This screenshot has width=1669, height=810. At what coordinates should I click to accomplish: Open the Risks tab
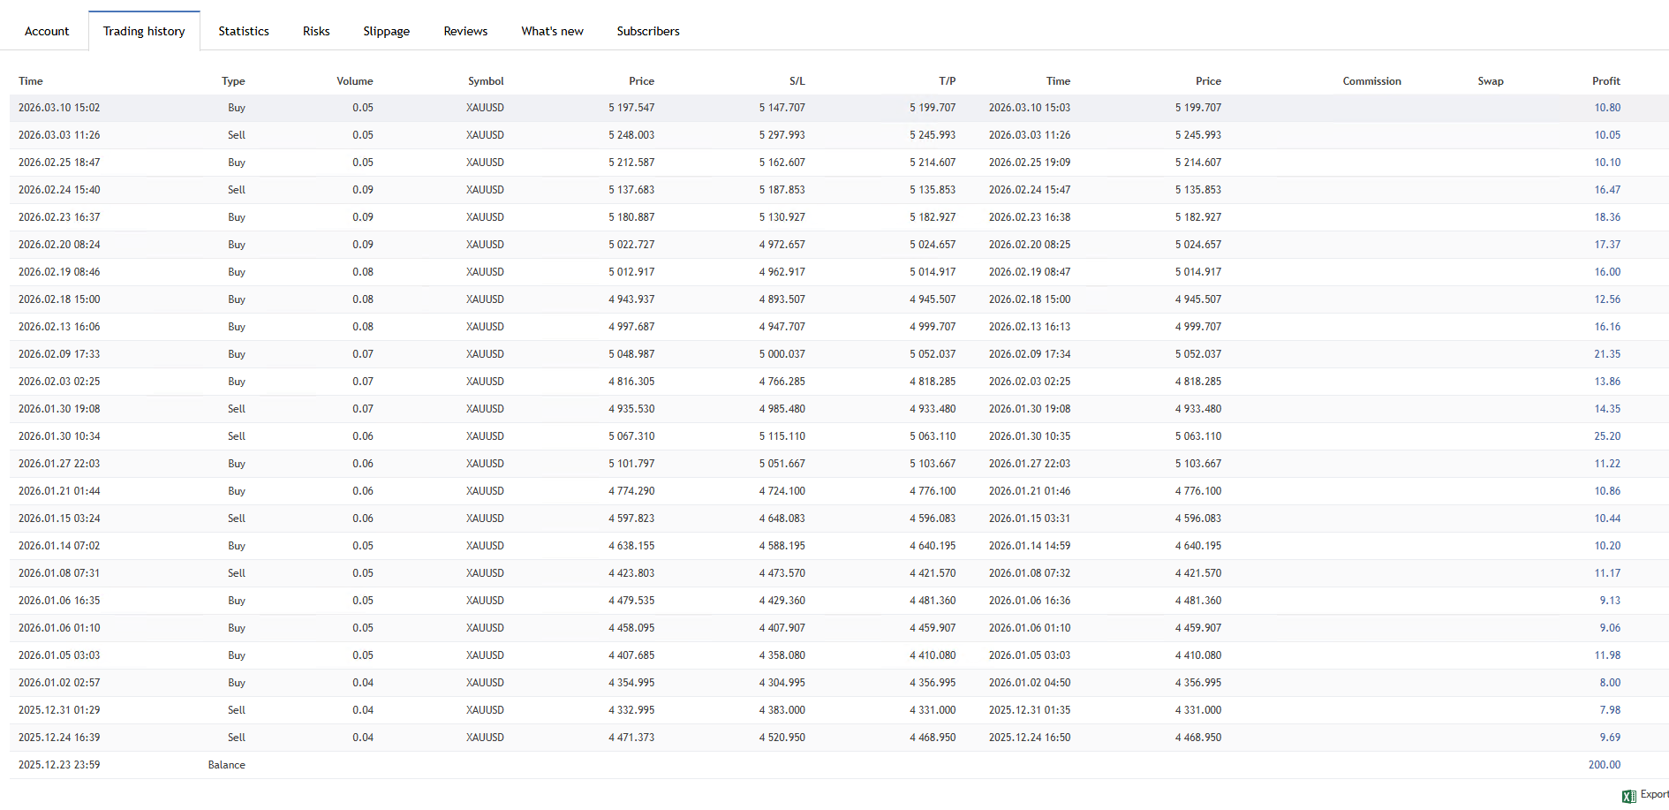(316, 31)
